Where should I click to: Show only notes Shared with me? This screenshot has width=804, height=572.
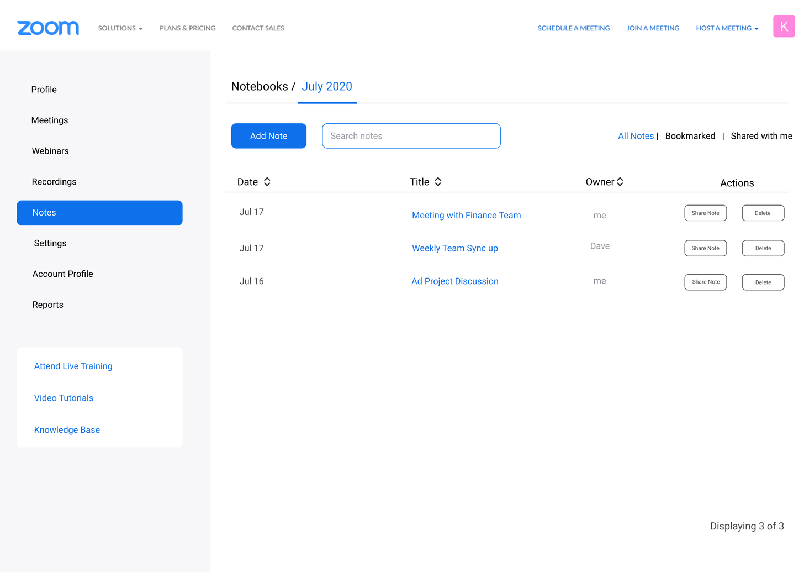tap(761, 135)
